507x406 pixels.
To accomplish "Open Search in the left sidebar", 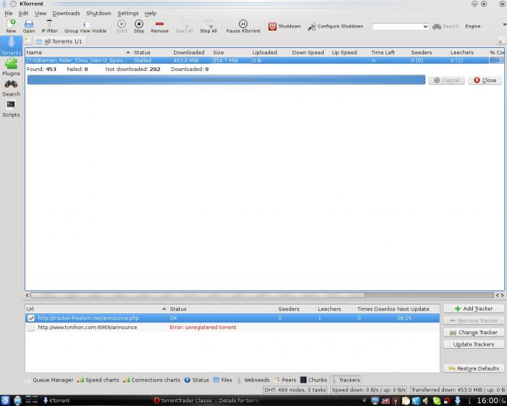I will (x=12, y=88).
